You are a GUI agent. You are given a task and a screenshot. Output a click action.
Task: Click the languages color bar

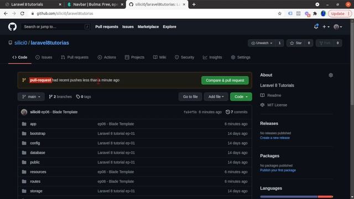pos(296,197)
